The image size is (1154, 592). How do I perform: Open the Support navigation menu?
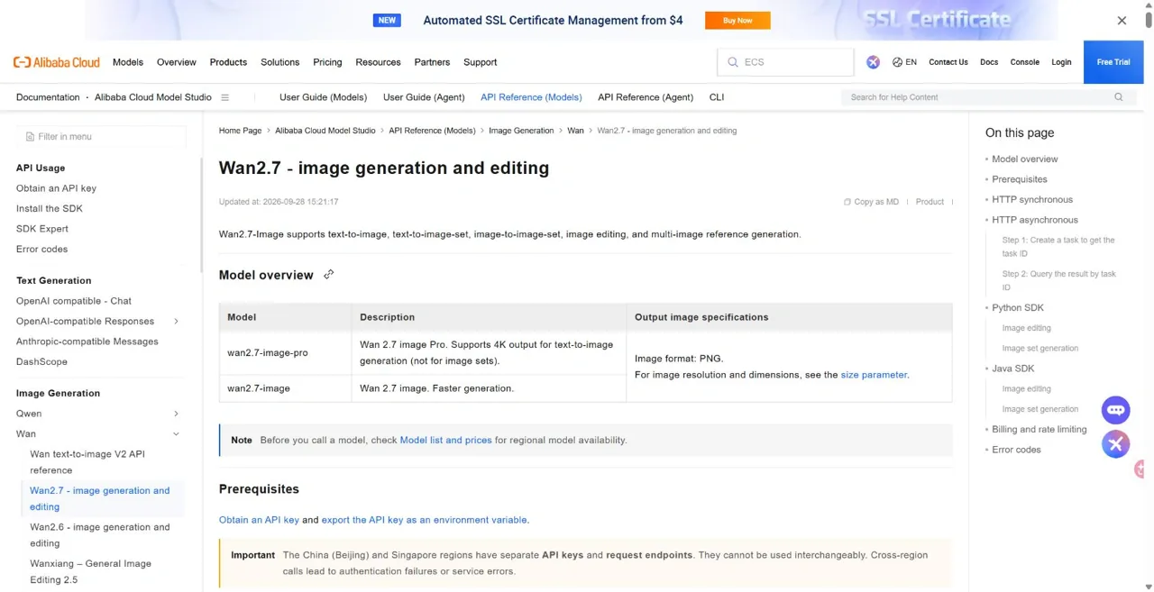480,62
